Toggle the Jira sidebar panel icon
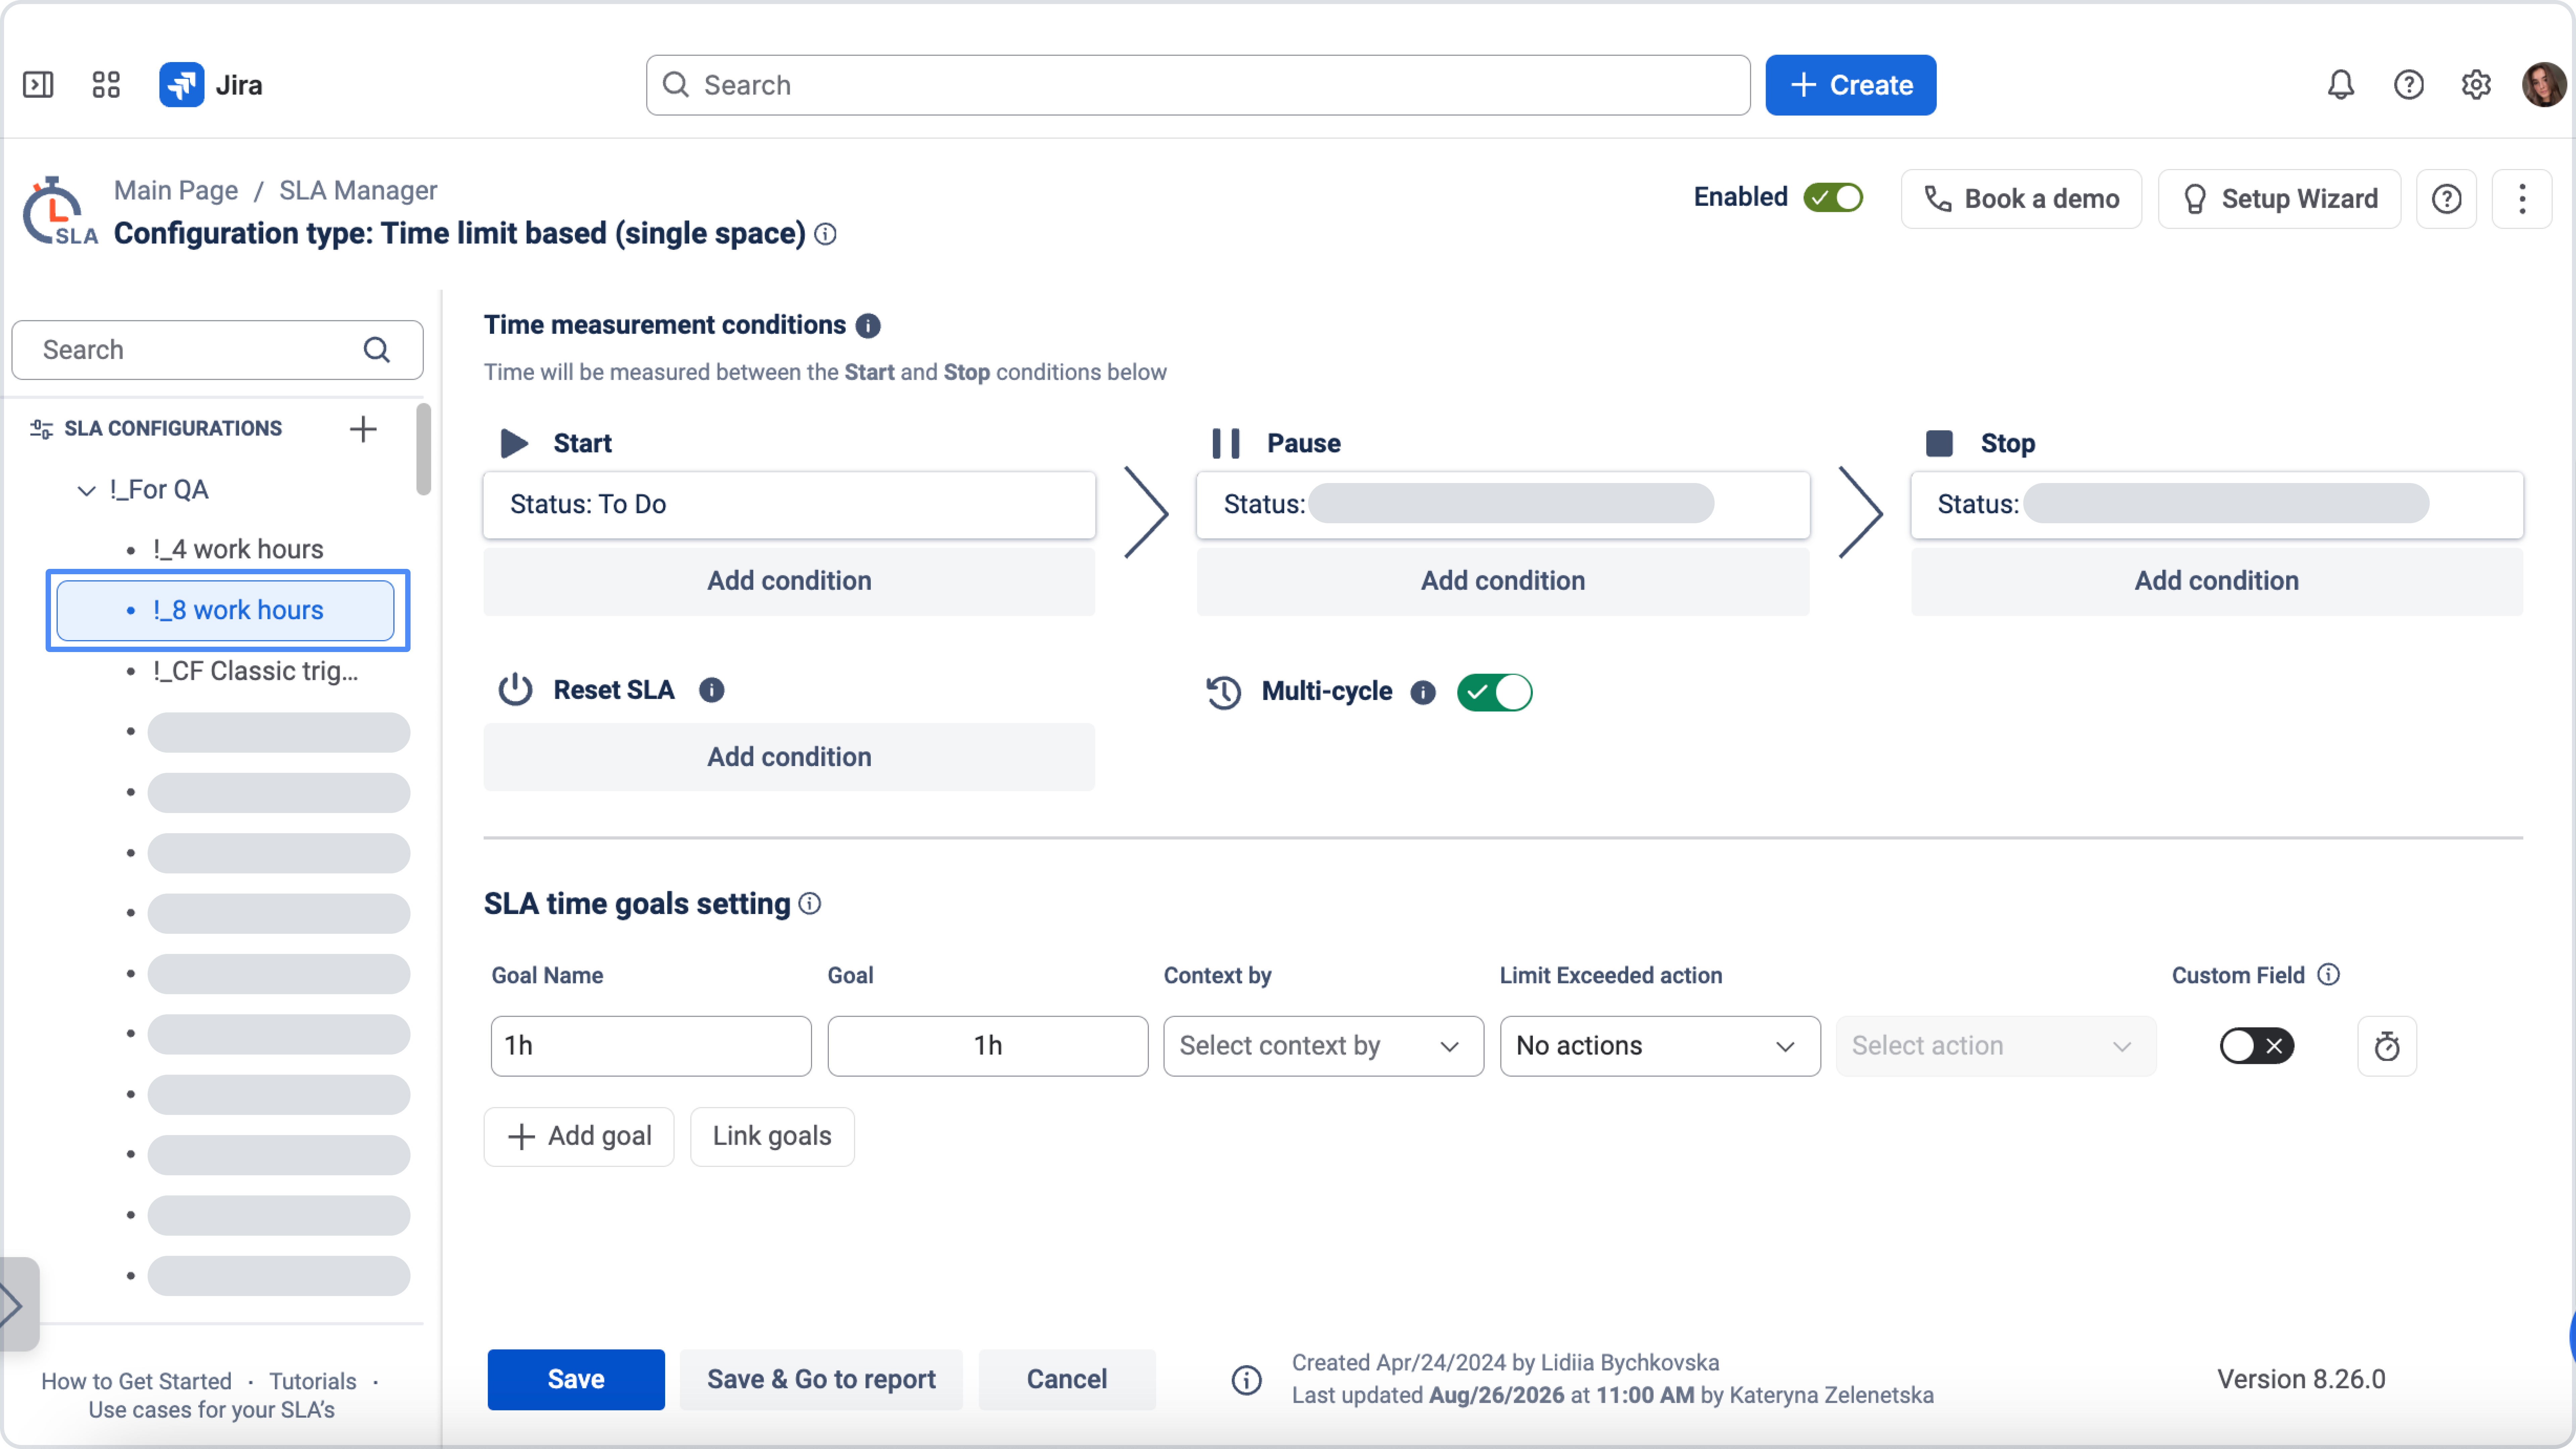 click(38, 85)
